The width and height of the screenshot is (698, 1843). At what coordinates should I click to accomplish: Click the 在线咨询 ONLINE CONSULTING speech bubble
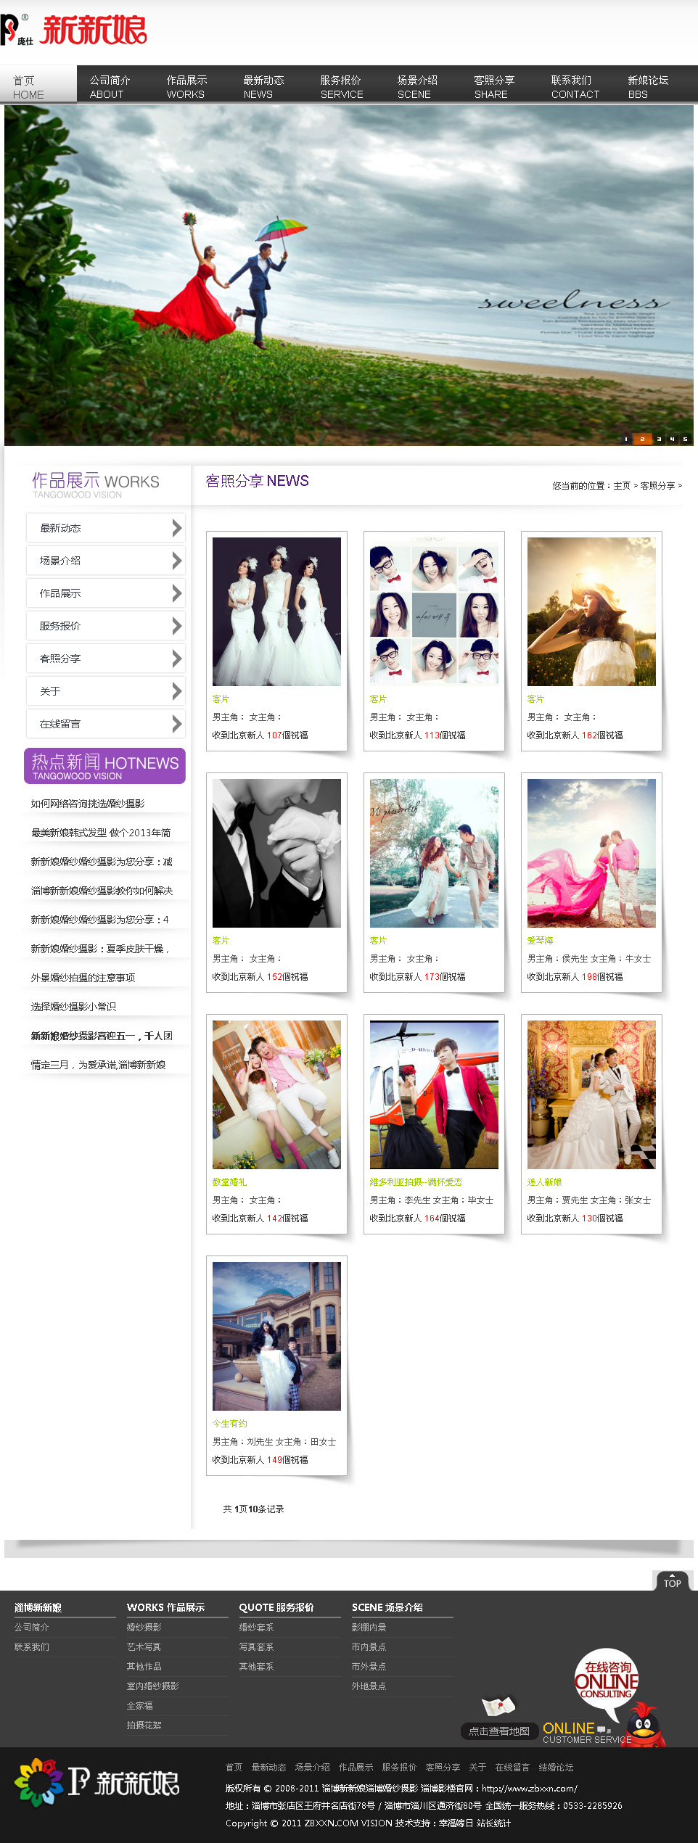coord(606,1680)
